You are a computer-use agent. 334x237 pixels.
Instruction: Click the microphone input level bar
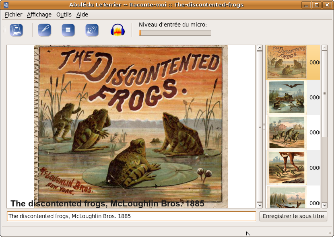[175, 33]
